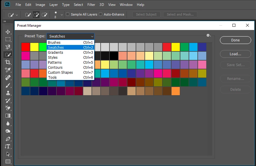Select the Gradient tool
Image resolution: width=256 pixels, height=166 pixels.
[x=8, y=116]
